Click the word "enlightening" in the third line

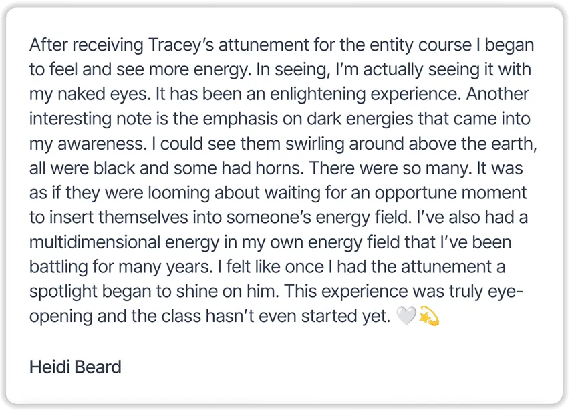(317, 94)
